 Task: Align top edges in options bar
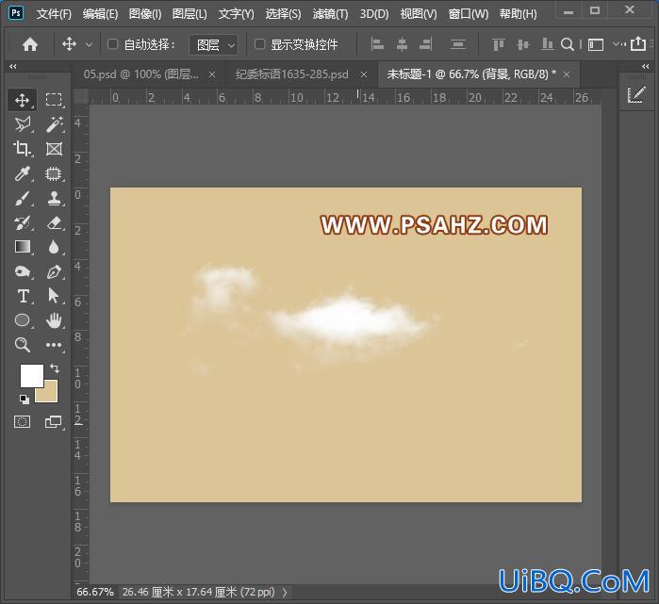(499, 44)
